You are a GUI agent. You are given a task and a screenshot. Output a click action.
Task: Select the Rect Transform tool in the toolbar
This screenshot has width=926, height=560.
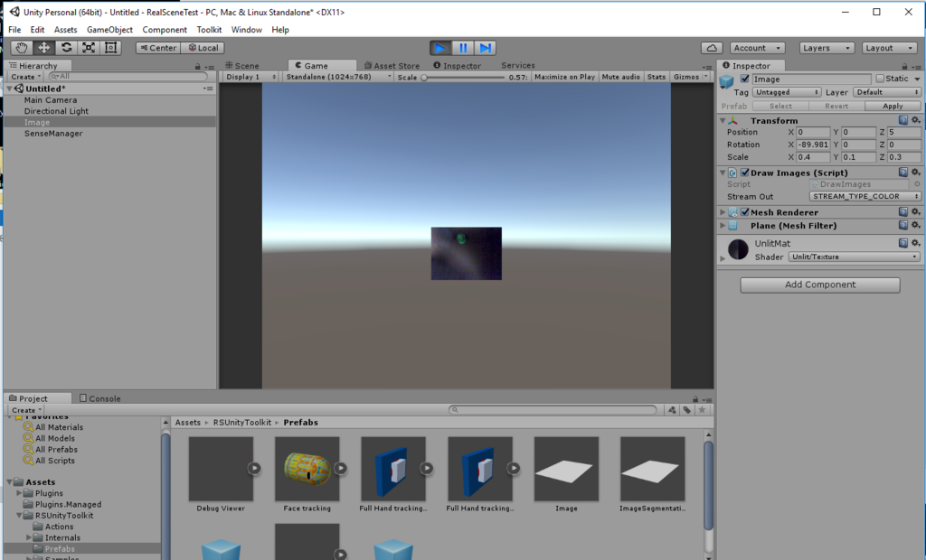point(110,48)
